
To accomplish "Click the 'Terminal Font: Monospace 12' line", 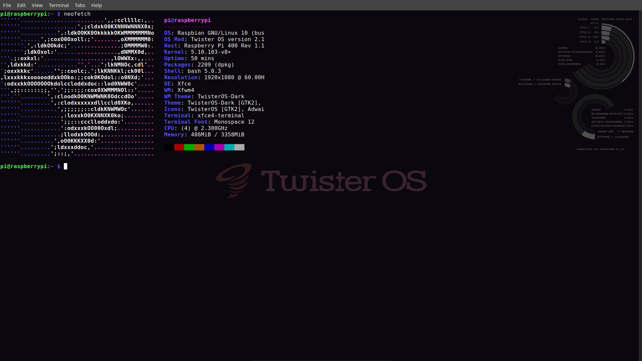I will [x=209, y=122].
